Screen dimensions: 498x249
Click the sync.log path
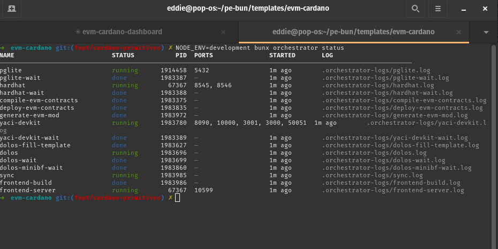[372, 175]
